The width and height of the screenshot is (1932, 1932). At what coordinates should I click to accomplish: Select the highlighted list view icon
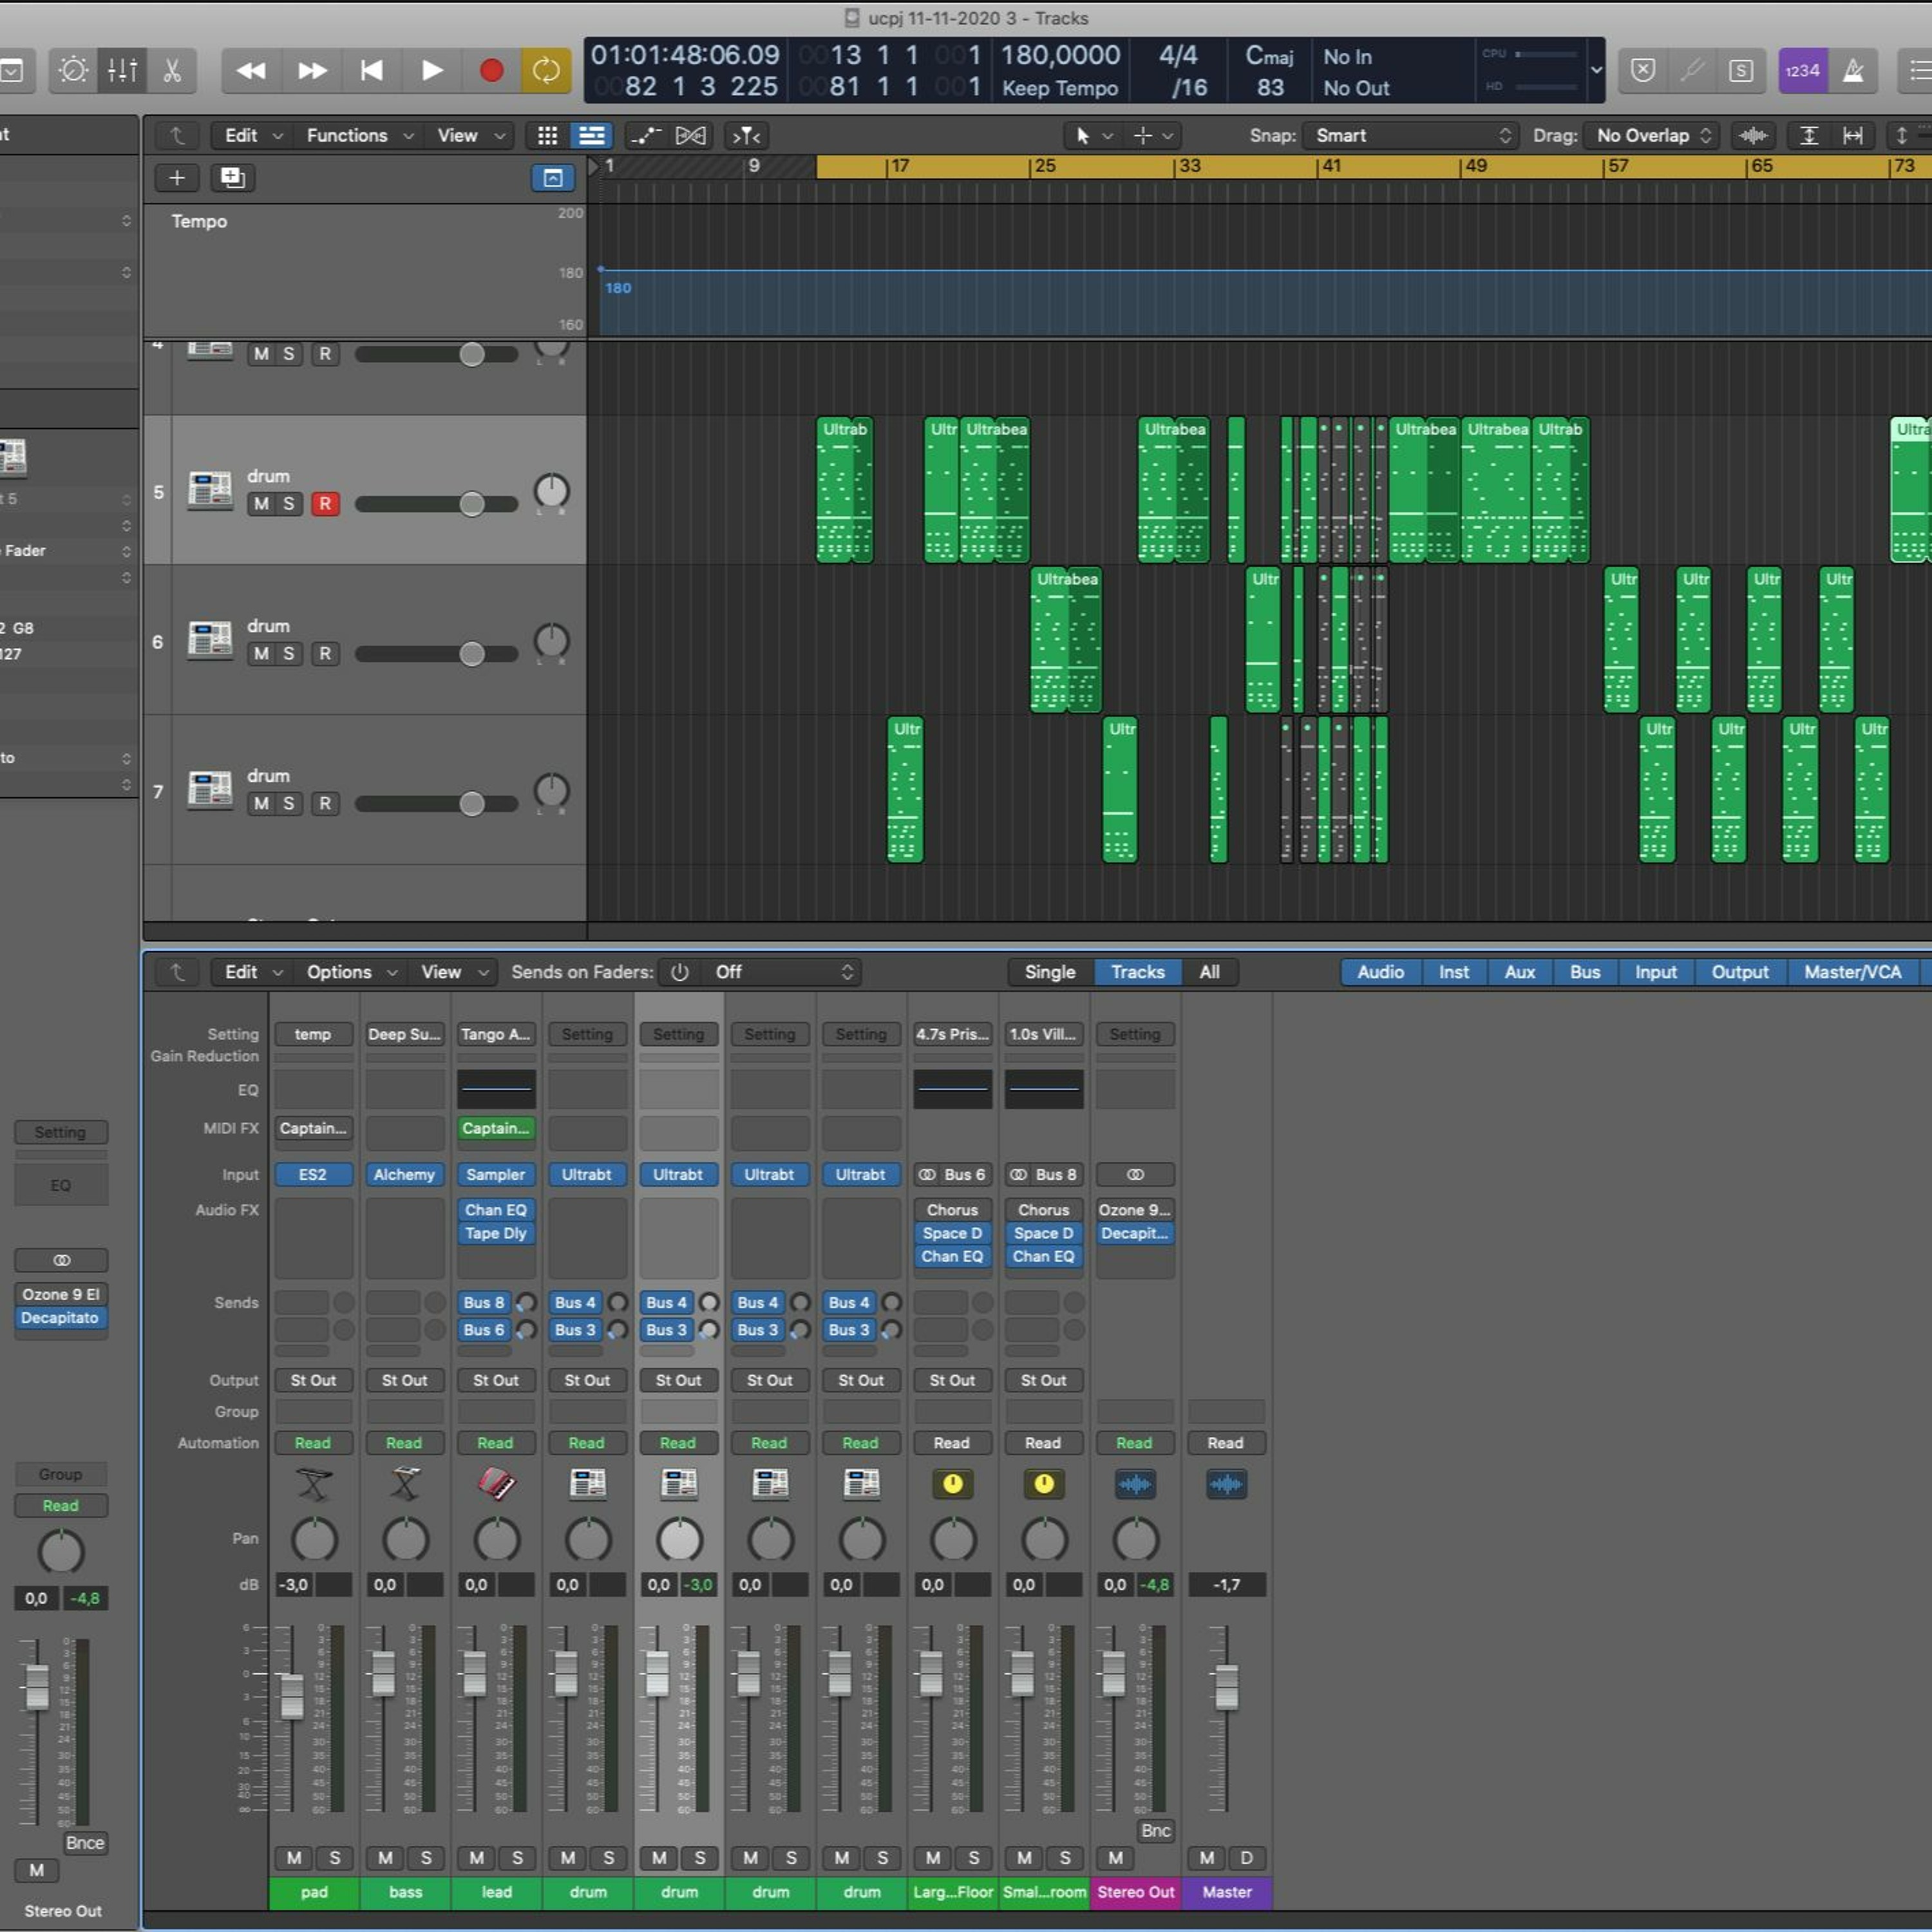pyautogui.click(x=591, y=135)
